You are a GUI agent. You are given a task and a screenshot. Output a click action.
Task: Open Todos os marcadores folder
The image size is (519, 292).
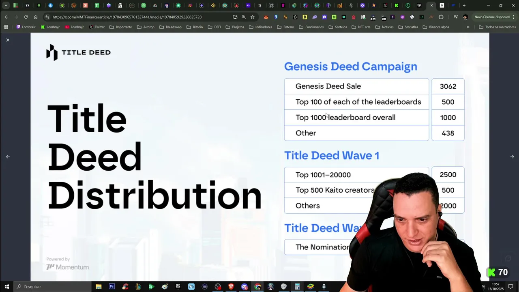pos(497,27)
